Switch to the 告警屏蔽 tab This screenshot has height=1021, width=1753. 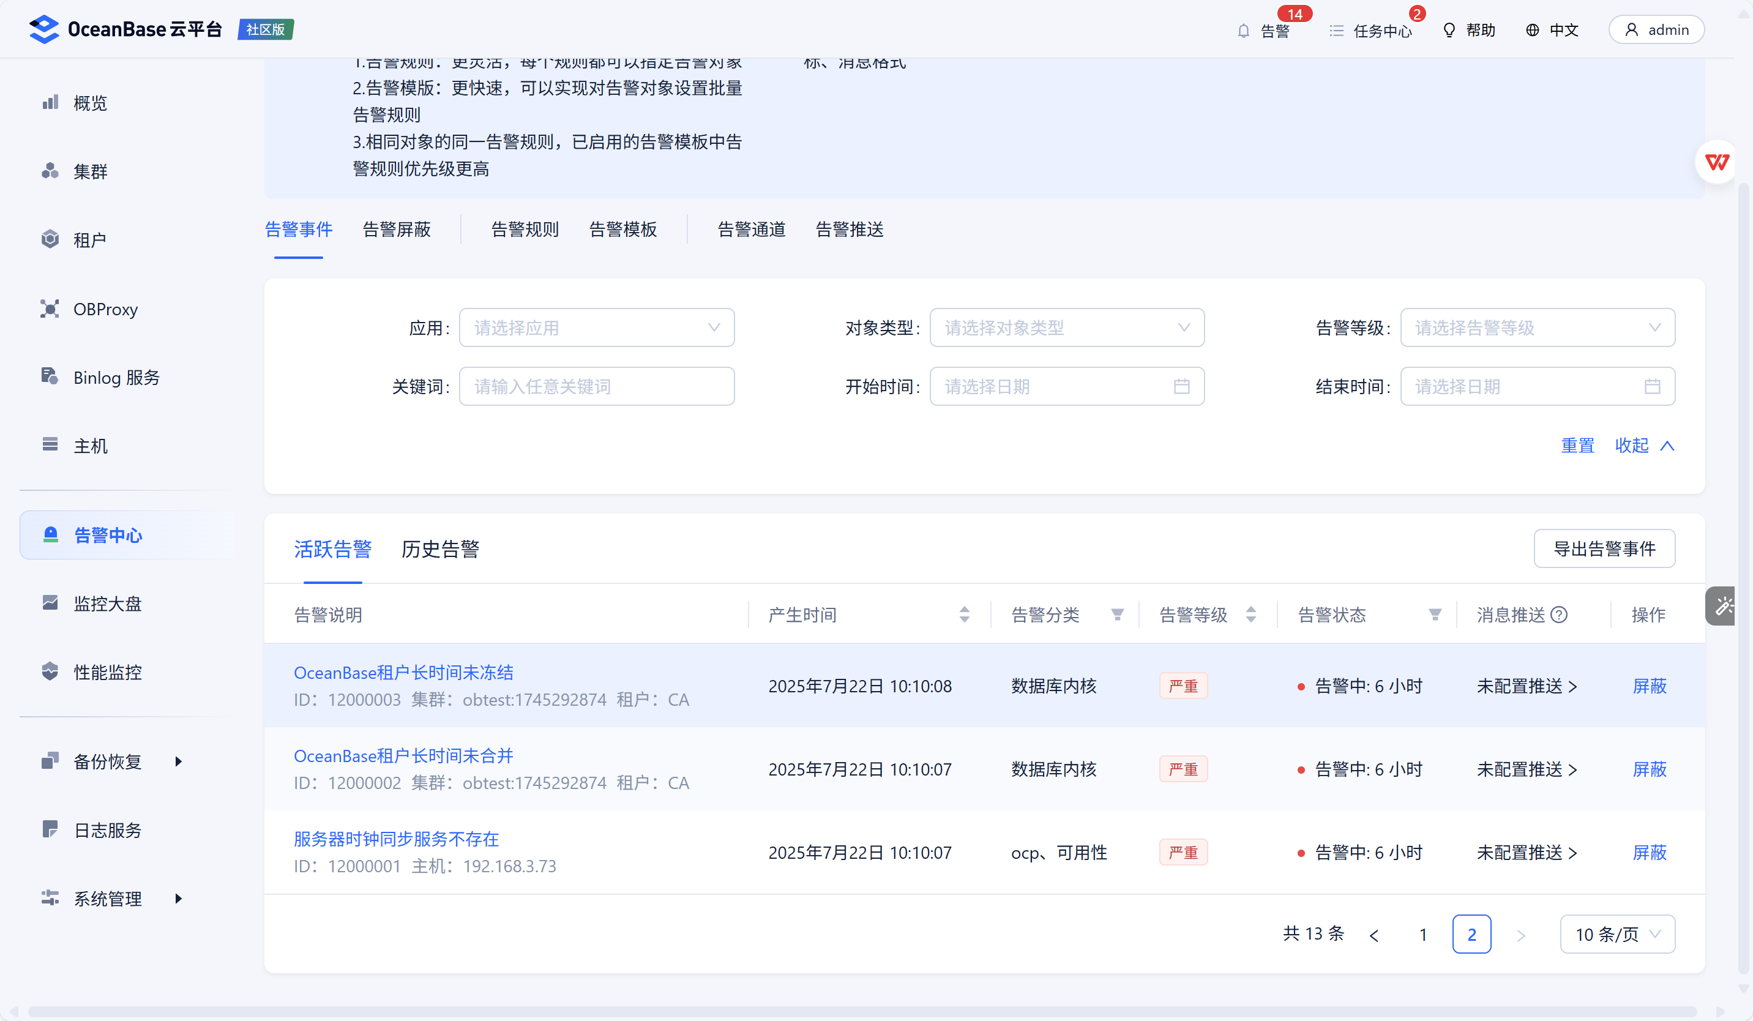pos(397,230)
